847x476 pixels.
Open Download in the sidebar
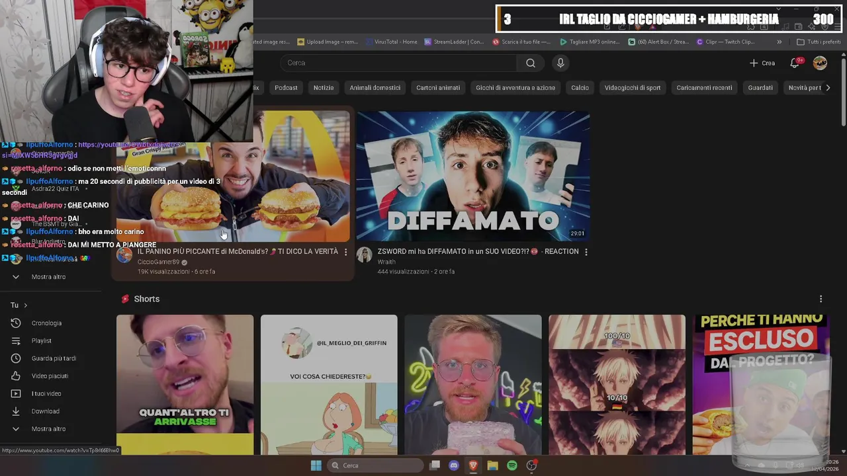click(45, 411)
